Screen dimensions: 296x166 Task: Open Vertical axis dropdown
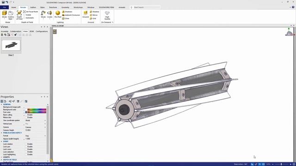[45, 124]
